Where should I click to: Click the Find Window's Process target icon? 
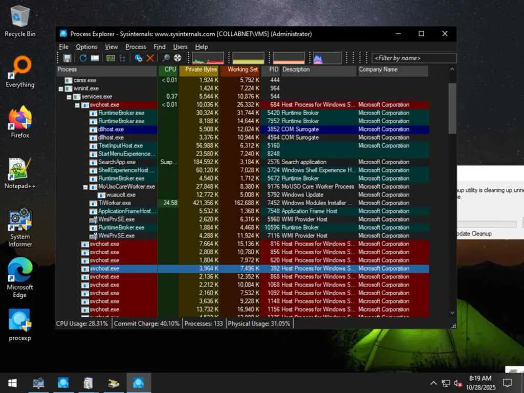pos(178,58)
